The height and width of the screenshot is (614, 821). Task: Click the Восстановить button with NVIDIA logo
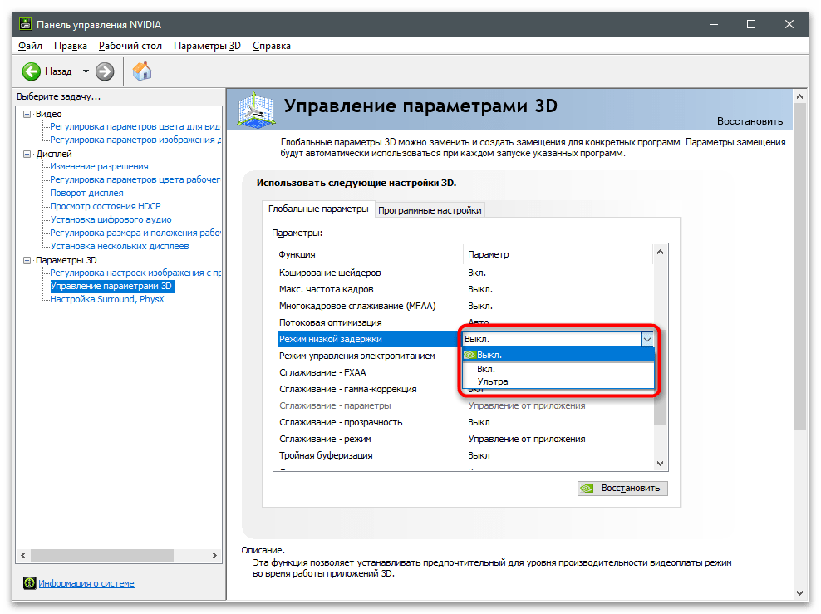pos(622,488)
